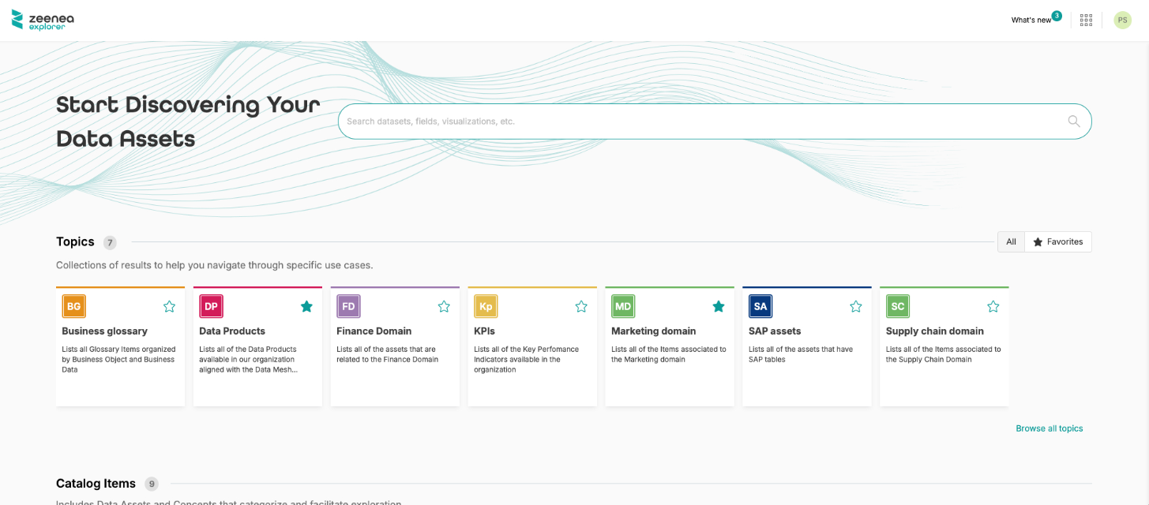Filter topics by Favorites

(1057, 241)
